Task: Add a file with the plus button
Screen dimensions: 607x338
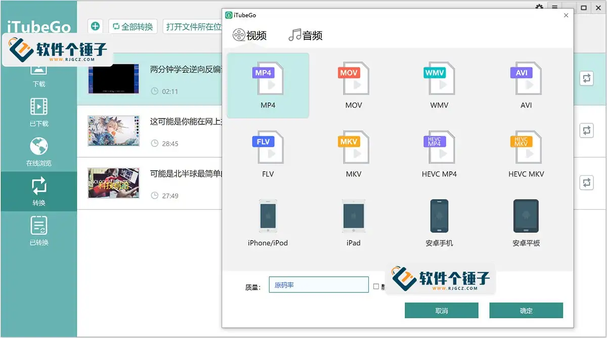Action: 96,26
